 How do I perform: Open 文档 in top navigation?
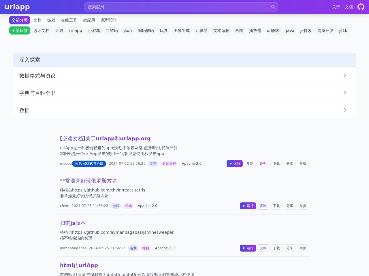(x=349, y=7)
